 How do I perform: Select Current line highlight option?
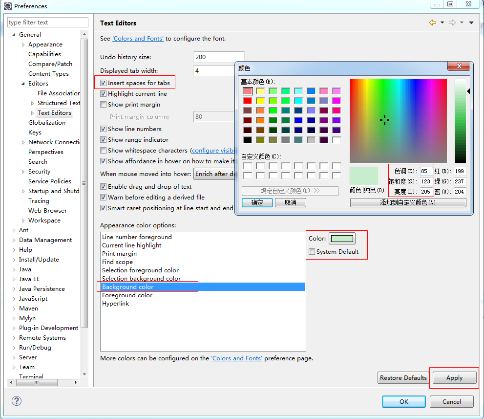click(132, 245)
